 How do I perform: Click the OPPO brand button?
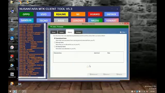(x=26, y=14)
